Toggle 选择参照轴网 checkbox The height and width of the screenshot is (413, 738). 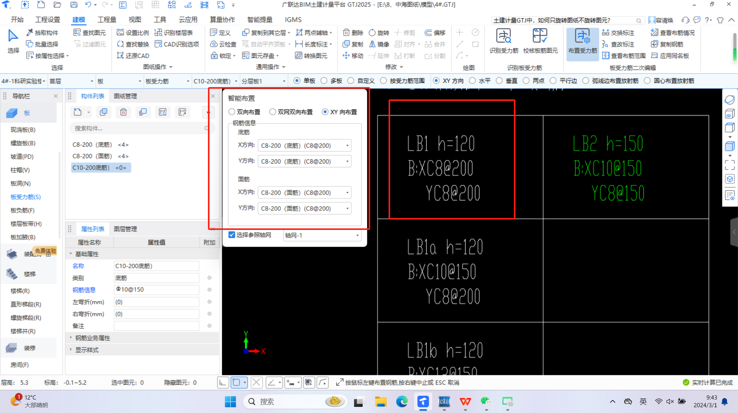(x=232, y=235)
